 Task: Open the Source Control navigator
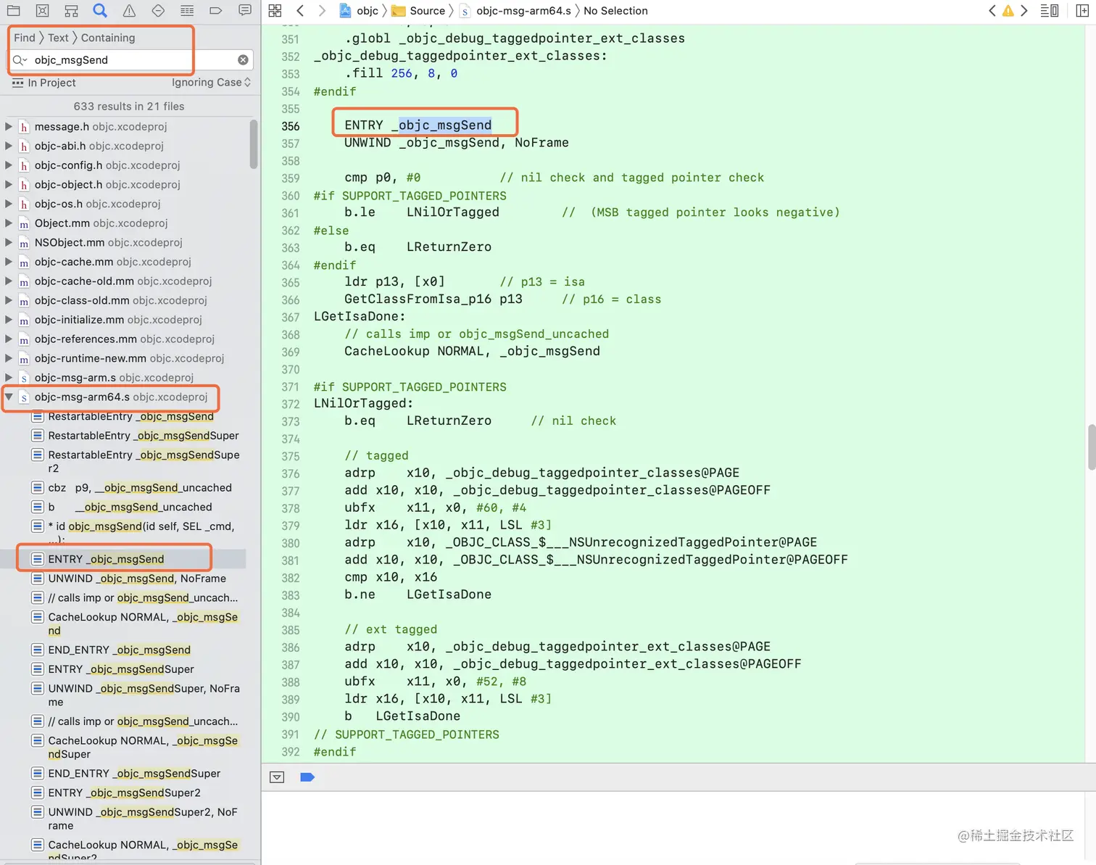43,11
